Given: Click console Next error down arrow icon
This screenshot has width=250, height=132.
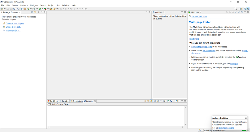Looking at the screenshot, I should (145, 101).
